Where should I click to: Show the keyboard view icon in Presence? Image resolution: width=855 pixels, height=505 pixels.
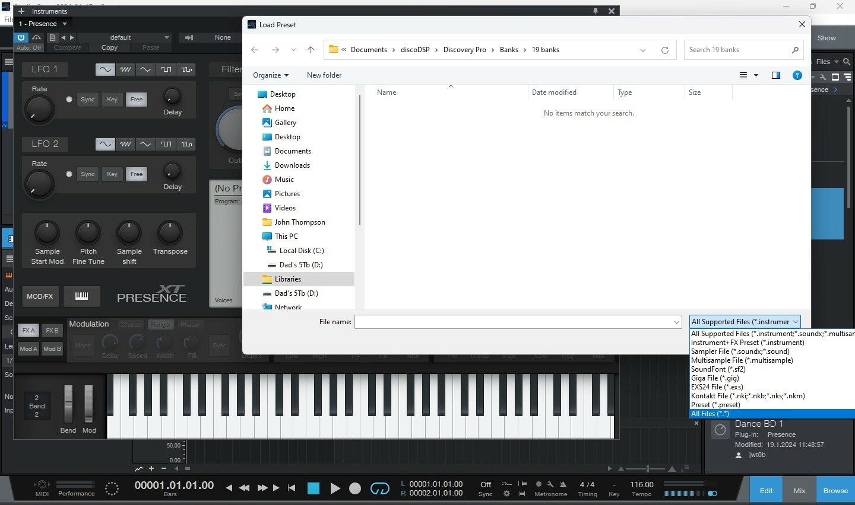81,296
